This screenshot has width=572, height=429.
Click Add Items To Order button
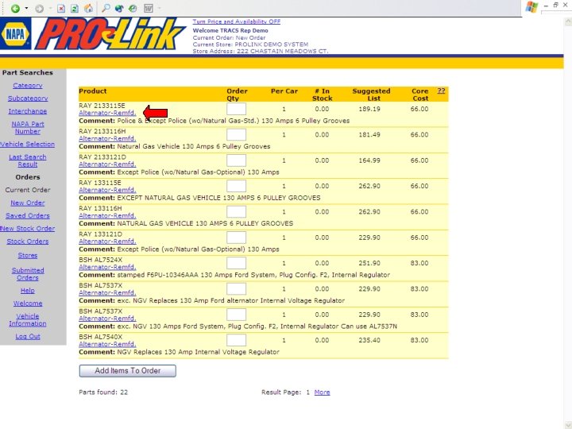[x=128, y=371]
